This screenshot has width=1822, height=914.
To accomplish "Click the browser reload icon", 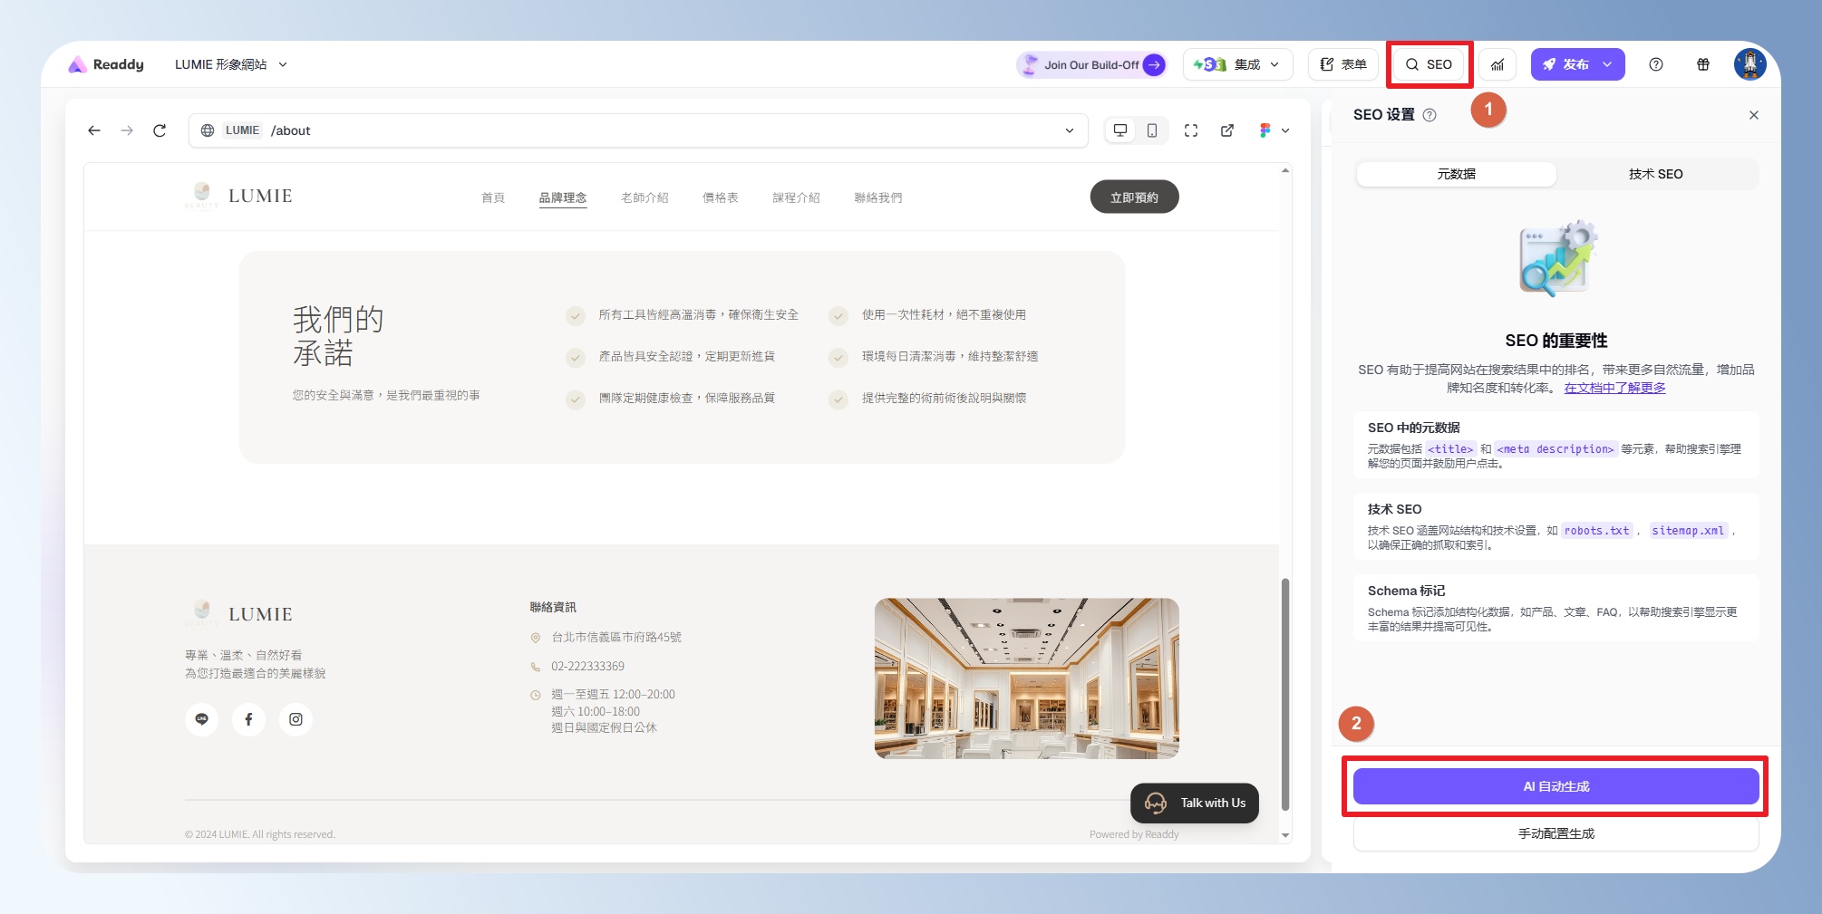I will pos(160,130).
